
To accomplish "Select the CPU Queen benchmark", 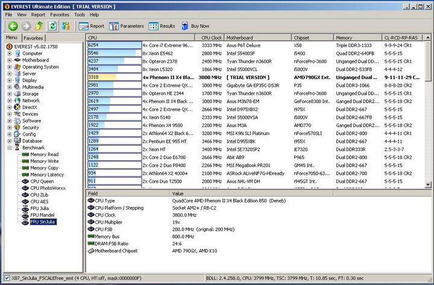I will point(42,181).
